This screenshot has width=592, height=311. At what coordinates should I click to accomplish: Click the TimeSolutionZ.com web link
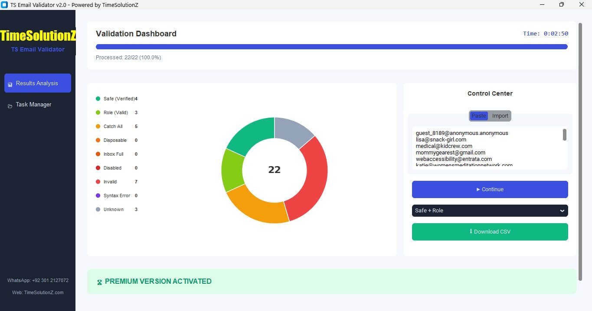tap(37, 292)
